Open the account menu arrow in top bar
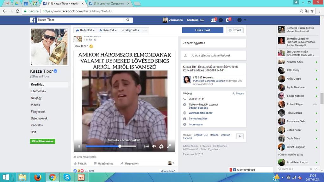Screen dimensions: 324x182 click(245, 20)
